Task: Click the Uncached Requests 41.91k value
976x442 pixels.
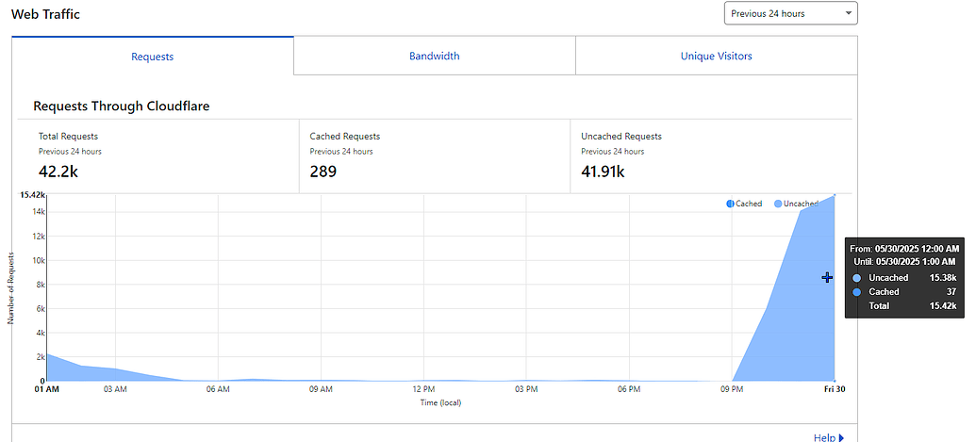Action: 603,172
